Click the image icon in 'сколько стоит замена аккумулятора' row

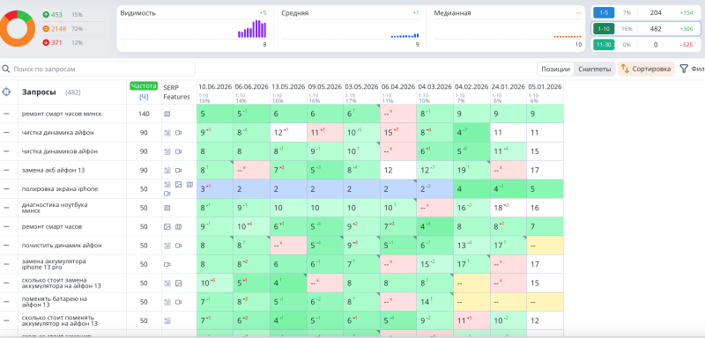click(179, 283)
